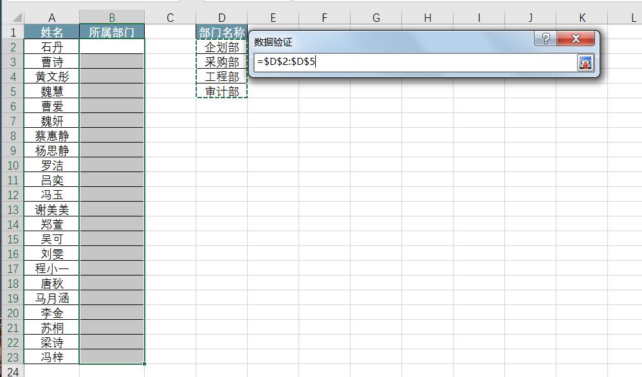
Task: Click the help question mark in 数据验证 dialog
Action: point(546,39)
